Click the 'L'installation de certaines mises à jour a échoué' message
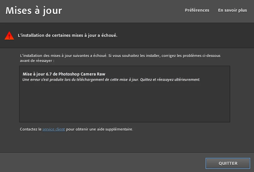This screenshot has width=254, height=172. point(68,35)
